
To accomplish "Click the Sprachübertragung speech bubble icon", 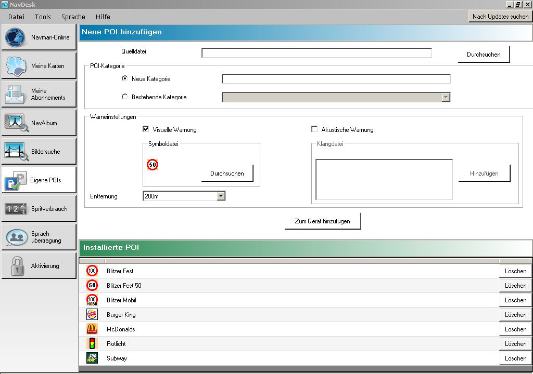I will pos(16,237).
